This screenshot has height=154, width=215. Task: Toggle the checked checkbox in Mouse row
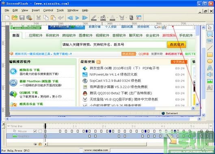35,131
